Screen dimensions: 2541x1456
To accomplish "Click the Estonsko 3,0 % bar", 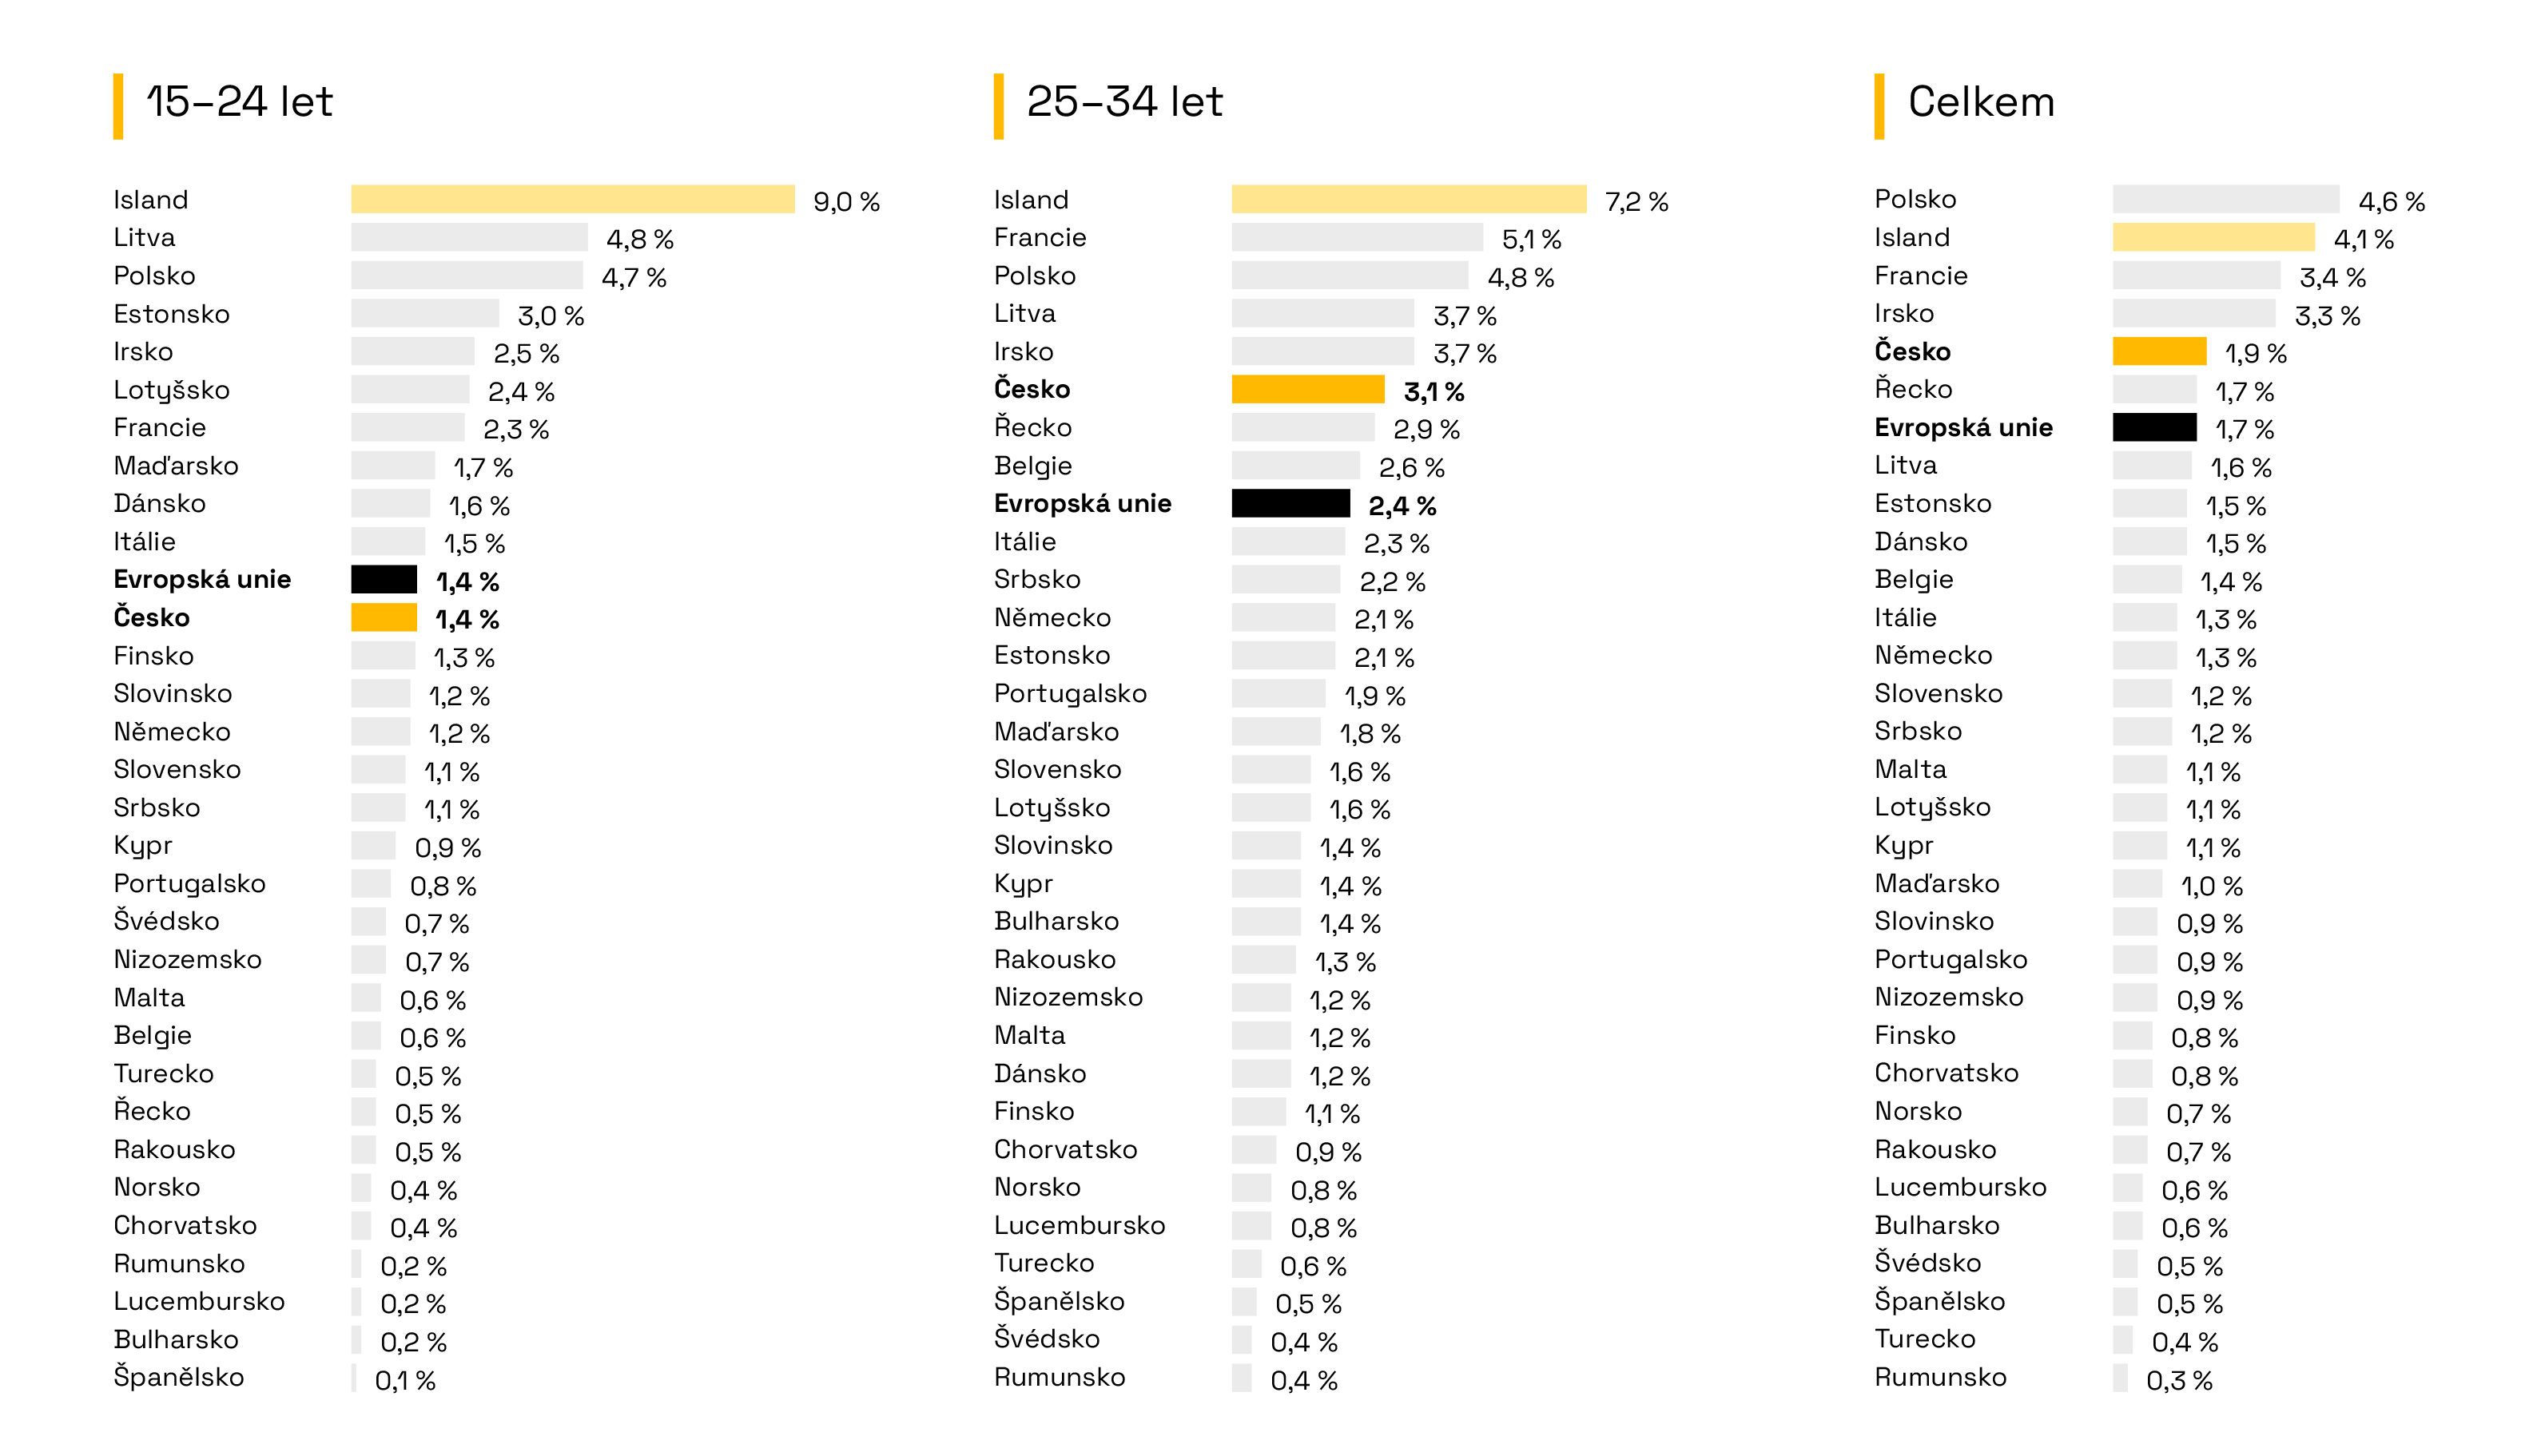I will 424,314.
